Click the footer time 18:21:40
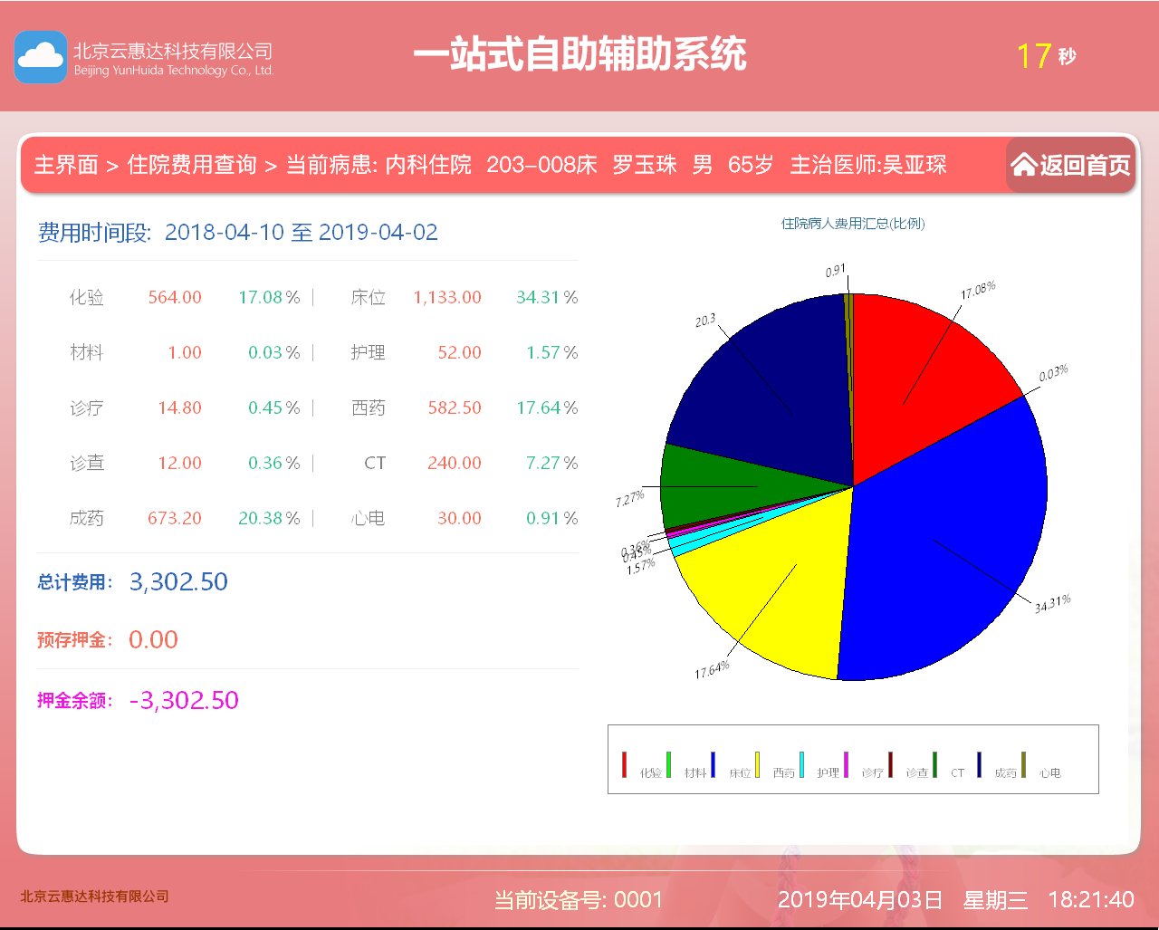Image resolution: width=1159 pixels, height=930 pixels. [1091, 899]
